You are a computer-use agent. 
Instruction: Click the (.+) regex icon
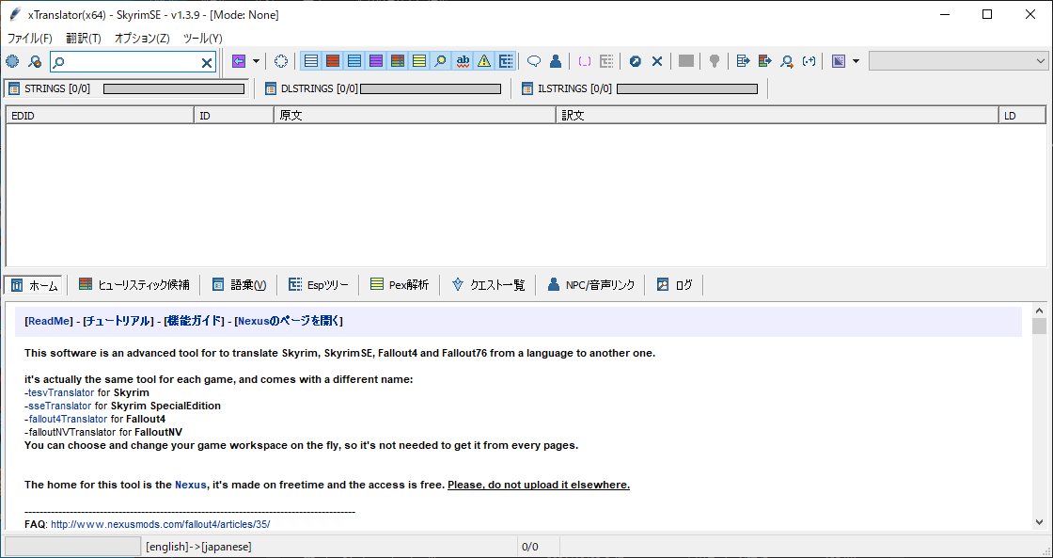tap(809, 62)
